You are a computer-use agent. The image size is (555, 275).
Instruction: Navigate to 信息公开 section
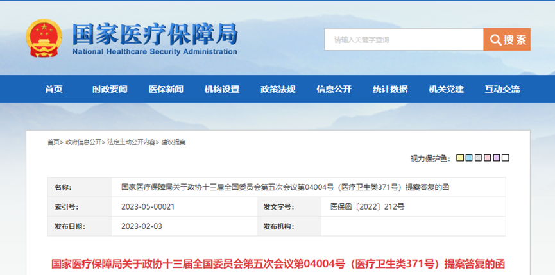(334, 89)
